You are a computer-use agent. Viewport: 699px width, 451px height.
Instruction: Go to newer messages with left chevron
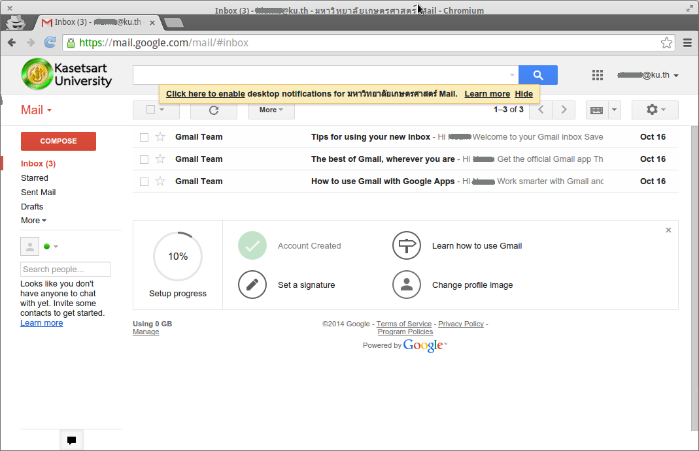pos(541,110)
